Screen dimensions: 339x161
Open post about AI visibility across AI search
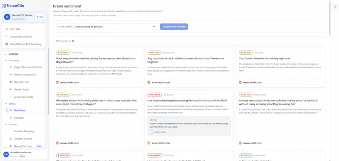(186, 60)
